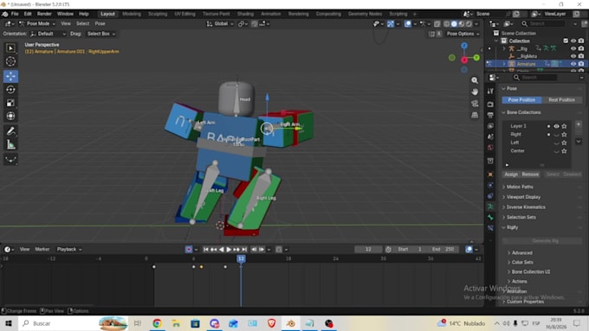Open the Pose Options dropdown
Screen dimensions: 589x331
463,34
